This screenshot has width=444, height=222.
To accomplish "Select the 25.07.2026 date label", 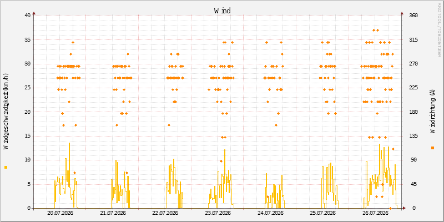I will coord(323,213).
